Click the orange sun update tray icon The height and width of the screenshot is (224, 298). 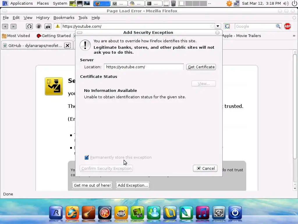[229, 3]
